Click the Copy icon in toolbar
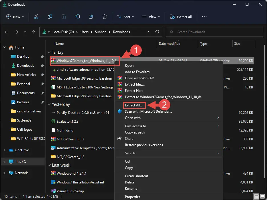 (x=50, y=17)
